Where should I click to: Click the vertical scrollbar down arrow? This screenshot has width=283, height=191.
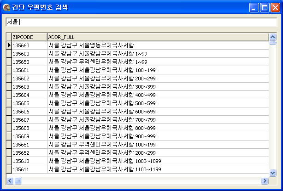click(x=272, y=173)
